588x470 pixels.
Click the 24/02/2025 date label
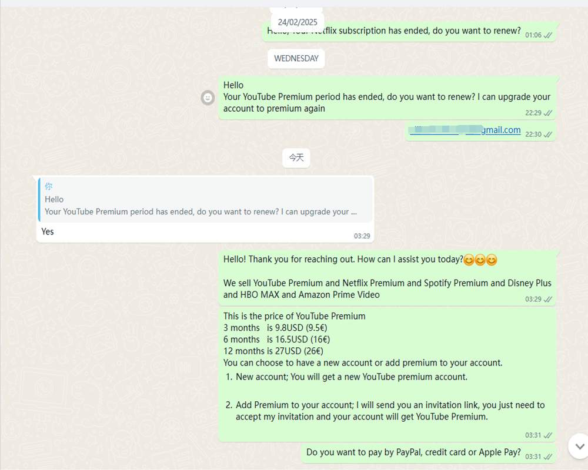[x=298, y=22]
